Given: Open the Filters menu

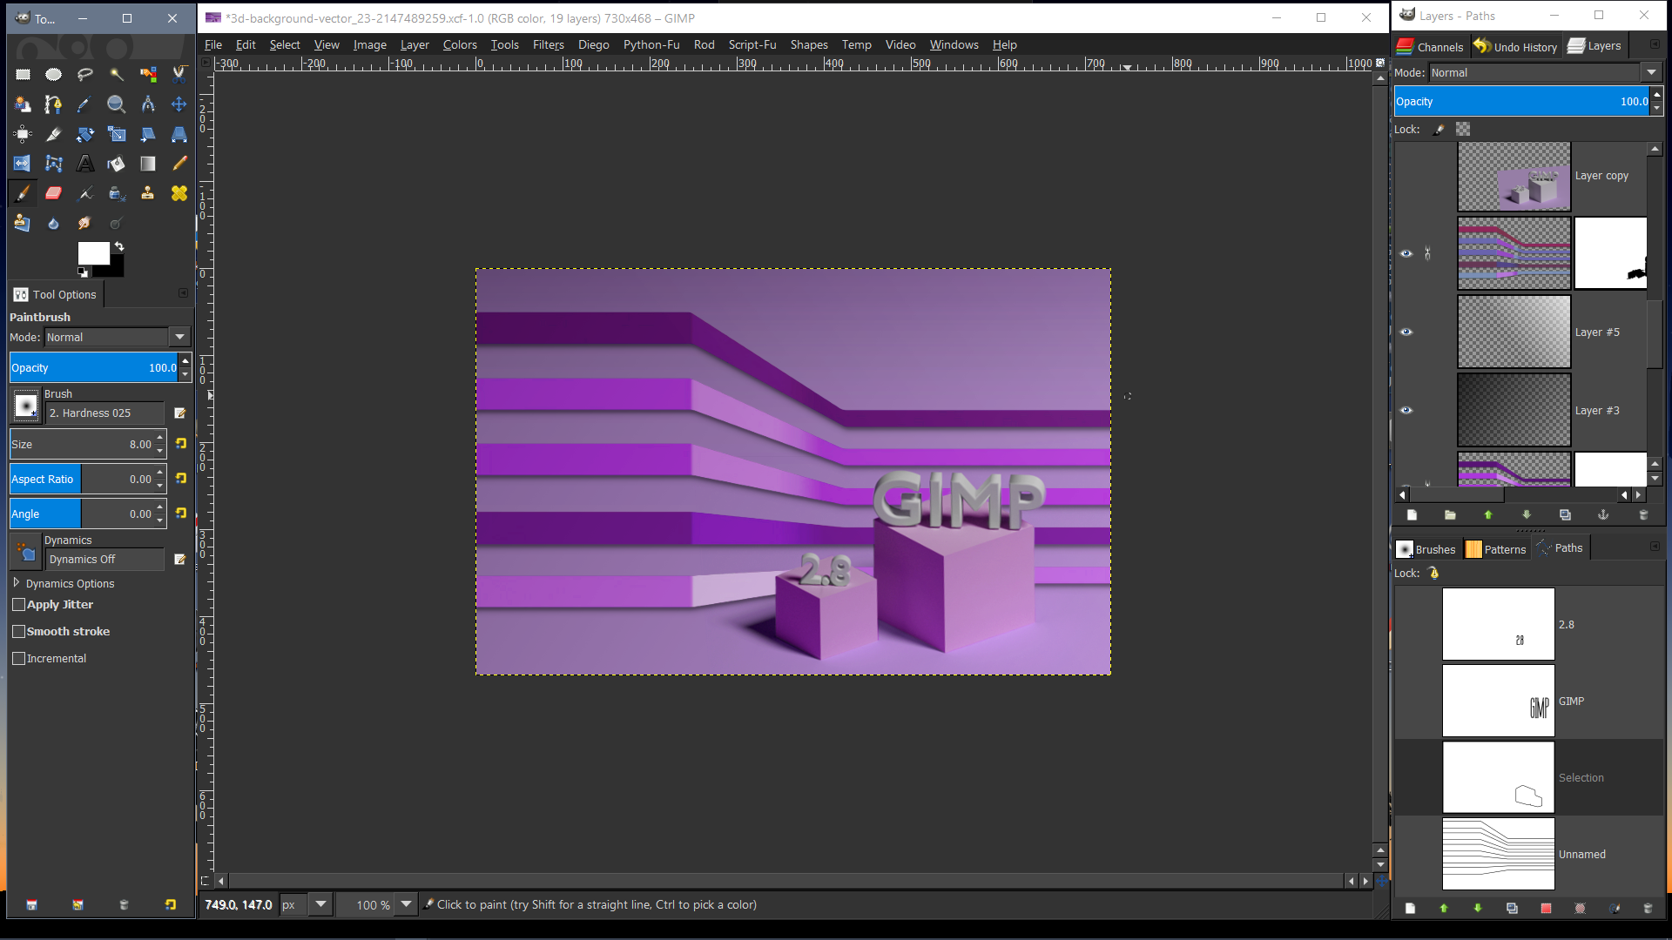Looking at the screenshot, I should [x=548, y=45].
